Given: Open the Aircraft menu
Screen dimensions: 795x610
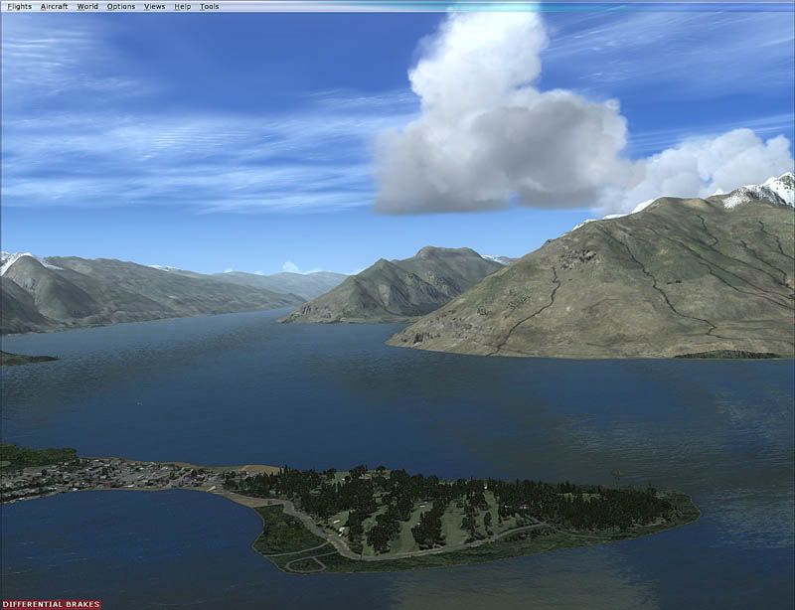Looking at the screenshot, I should pyautogui.click(x=55, y=6).
